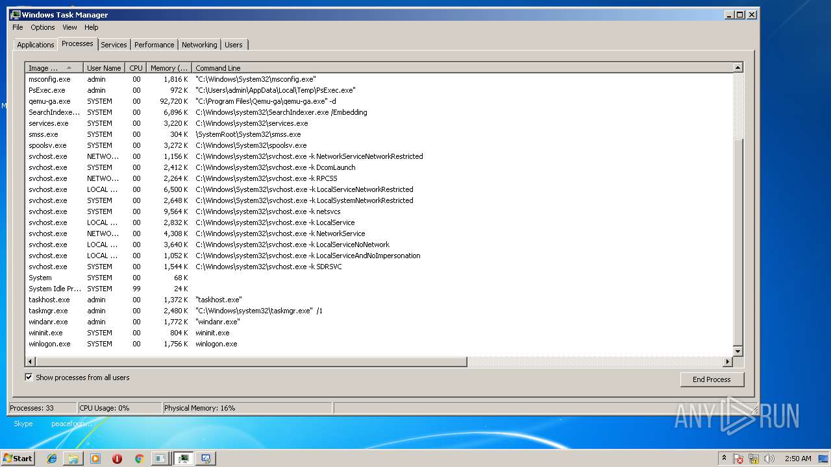Select svchost.exe with -k netsvcs
This screenshot has width=831, height=467.
378,211
